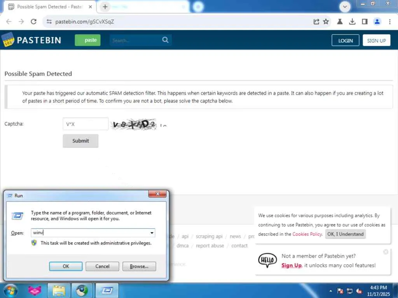This screenshot has width=398, height=298.
Task: Close the Run dialog with red X
Action: tap(157, 194)
